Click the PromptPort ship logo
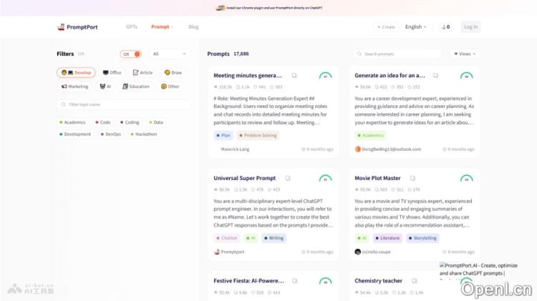 (x=61, y=27)
